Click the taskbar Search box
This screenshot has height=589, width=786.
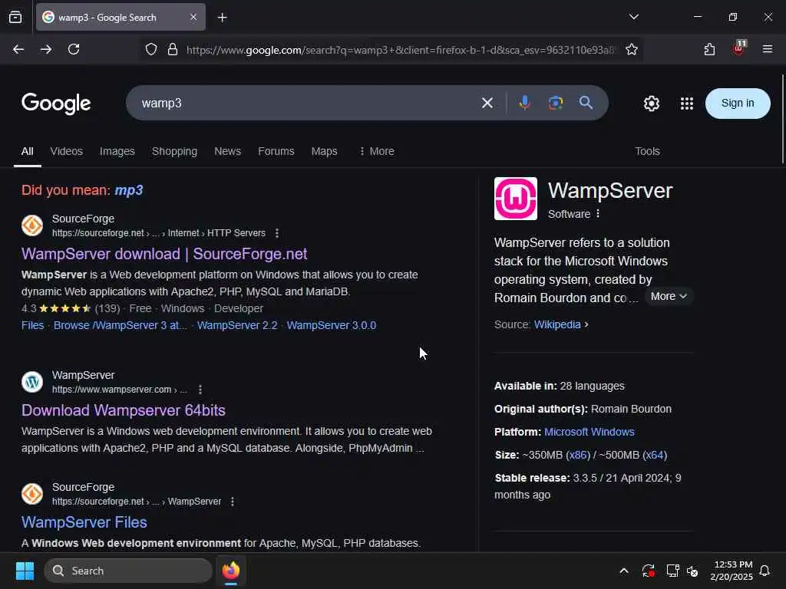click(128, 571)
